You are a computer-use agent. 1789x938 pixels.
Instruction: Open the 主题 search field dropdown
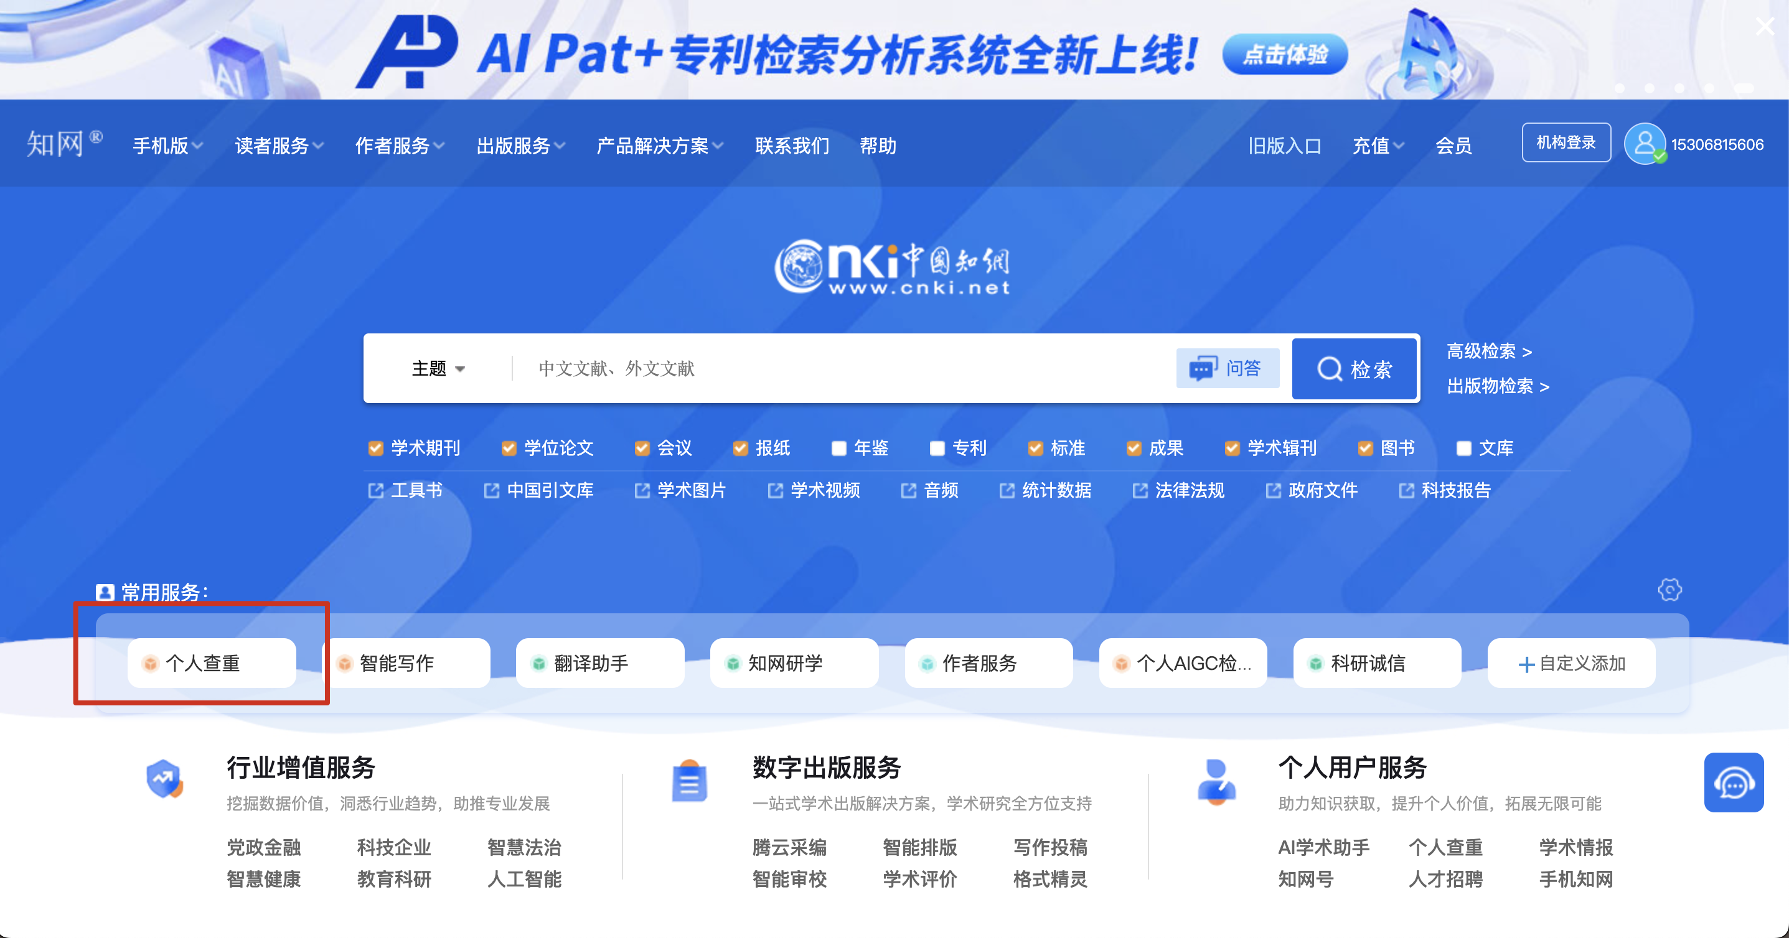(438, 368)
